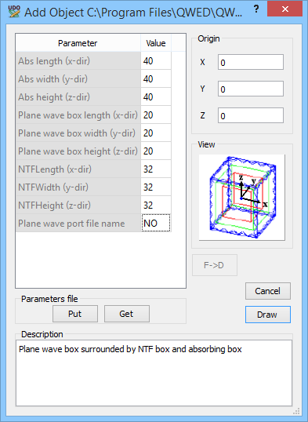
Task: Click the help question mark icon
Action: 256,9
